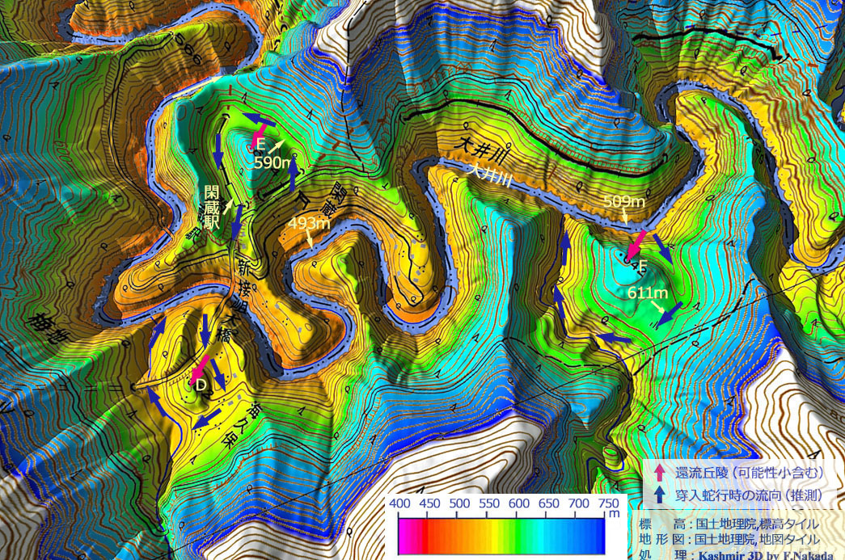Click the blue arrow next to 611m label
This screenshot has height=560, width=845.
(670, 315)
